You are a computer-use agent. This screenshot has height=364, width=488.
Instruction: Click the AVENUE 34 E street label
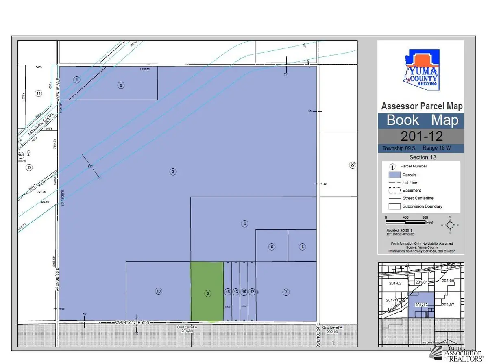(x=319, y=336)
